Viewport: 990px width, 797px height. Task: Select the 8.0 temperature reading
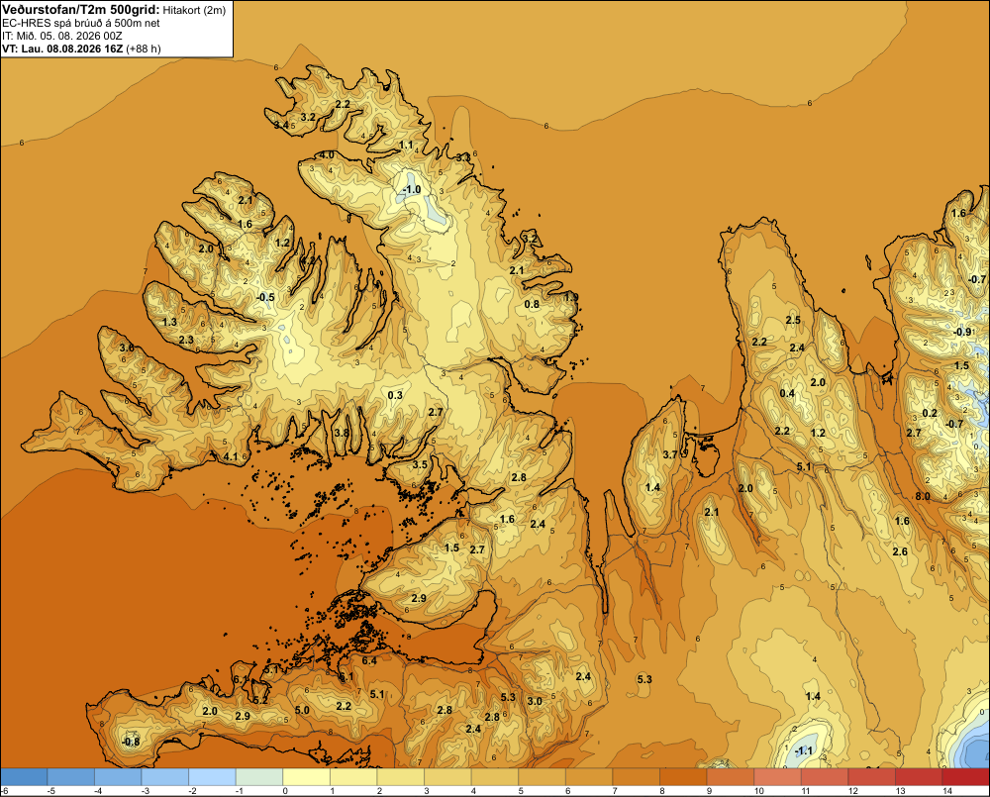coord(923,496)
